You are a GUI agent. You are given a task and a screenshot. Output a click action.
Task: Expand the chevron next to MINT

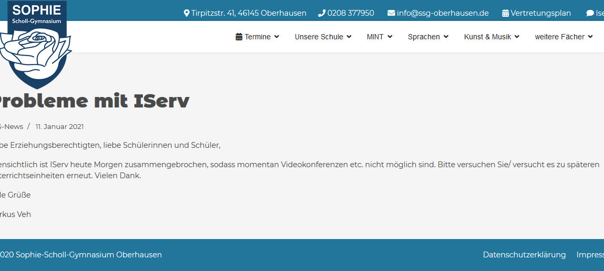(x=390, y=37)
